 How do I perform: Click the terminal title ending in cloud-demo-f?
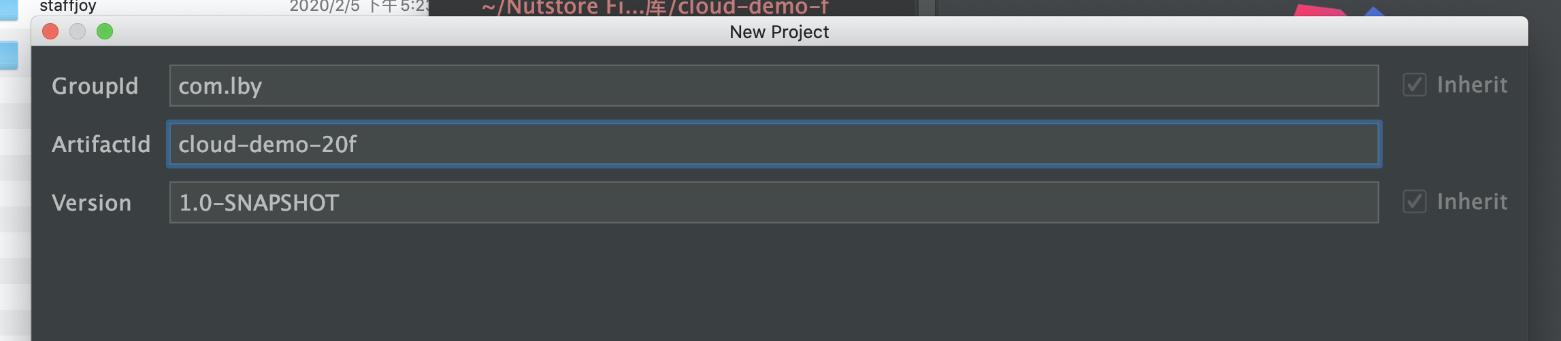(x=655, y=7)
